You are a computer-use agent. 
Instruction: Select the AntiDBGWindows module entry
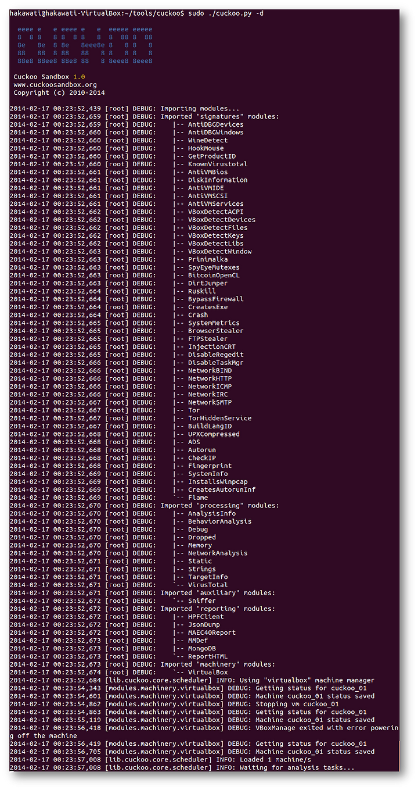(215, 133)
